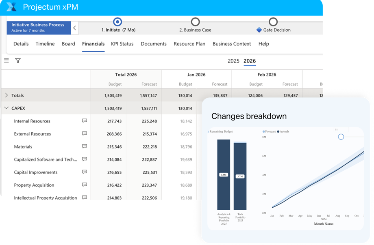Select the Initiate stage circle

point(117,22)
